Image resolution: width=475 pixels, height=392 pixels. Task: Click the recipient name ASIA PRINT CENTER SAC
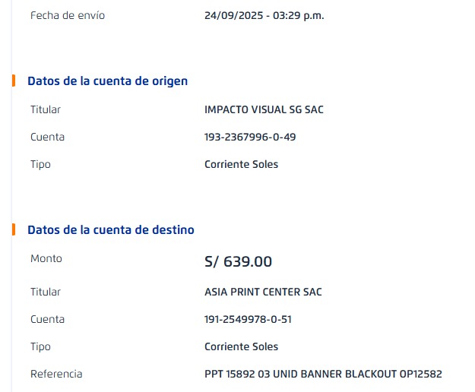[263, 292]
